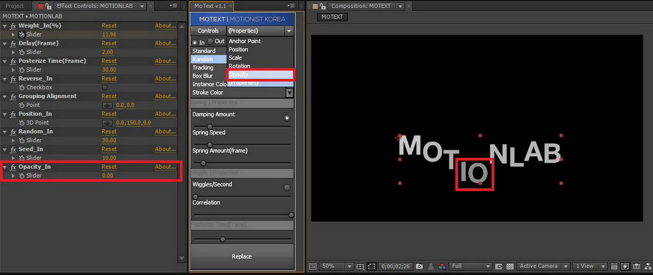Select the Out radio button
Viewport: 653px width, 275px height.
pyautogui.click(x=210, y=41)
